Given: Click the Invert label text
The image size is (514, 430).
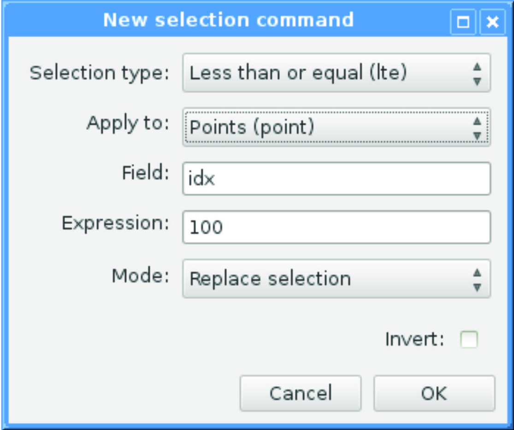Looking at the screenshot, I should 414,340.
